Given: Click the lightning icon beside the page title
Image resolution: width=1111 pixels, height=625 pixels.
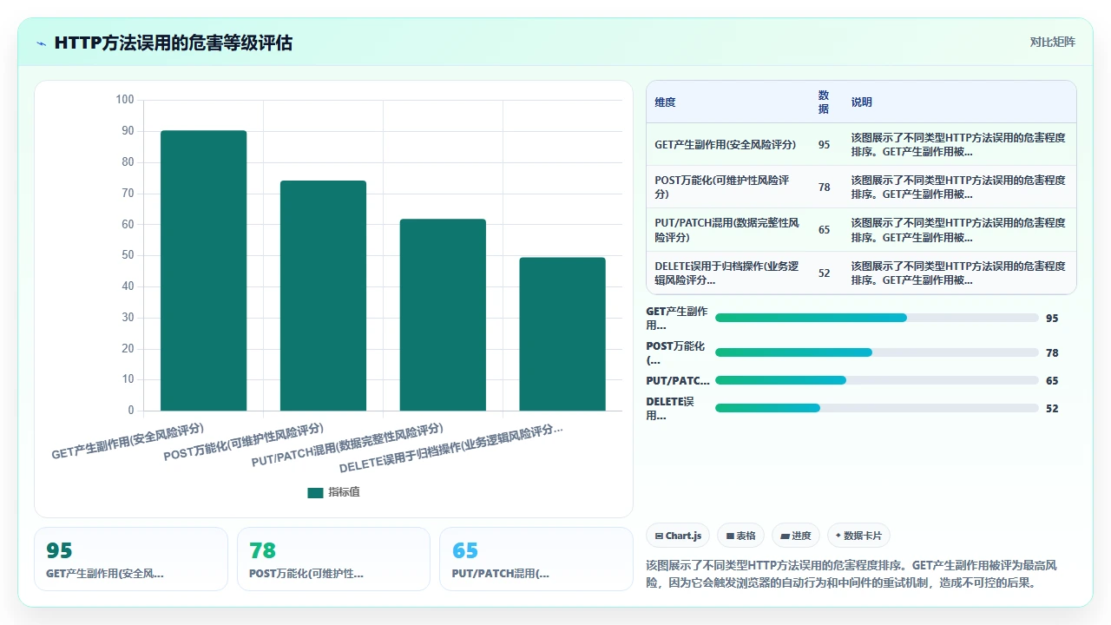Looking at the screenshot, I should coord(41,43).
